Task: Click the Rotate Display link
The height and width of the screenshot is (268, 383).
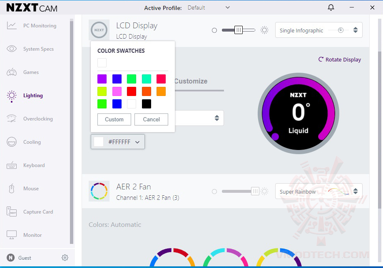Action: 340,59
